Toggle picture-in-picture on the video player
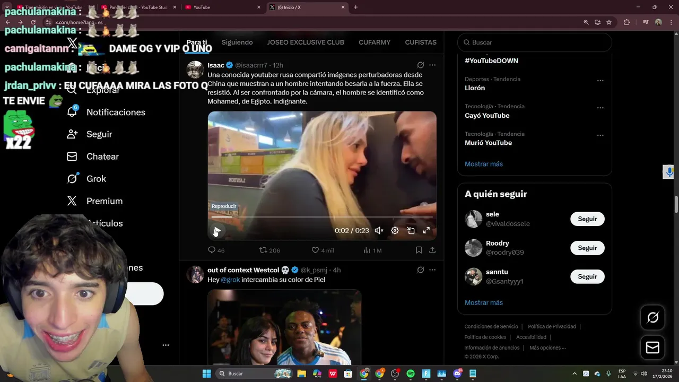This screenshot has width=679, height=382. pos(411,230)
